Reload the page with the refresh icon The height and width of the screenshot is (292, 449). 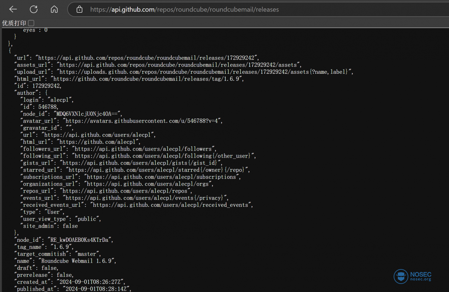(33, 9)
